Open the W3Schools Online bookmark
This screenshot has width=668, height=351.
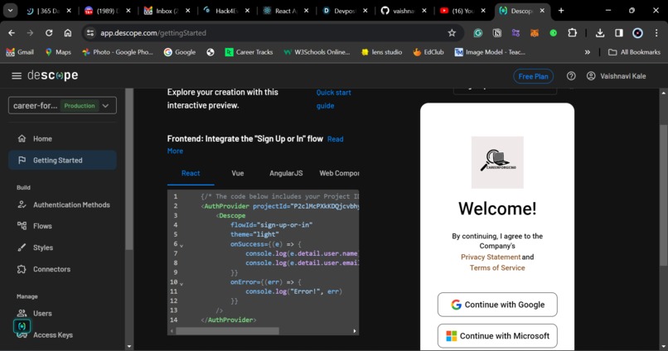pyautogui.click(x=317, y=52)
